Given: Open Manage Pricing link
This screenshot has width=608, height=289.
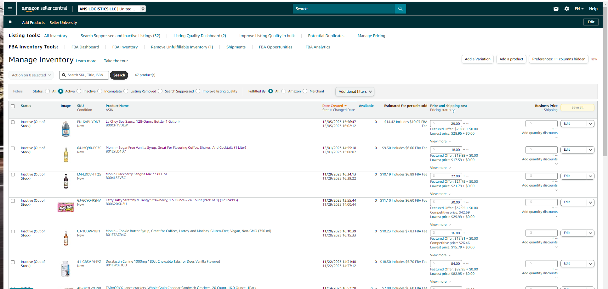Looking at the screenshot, I should (x=371, y=36).
